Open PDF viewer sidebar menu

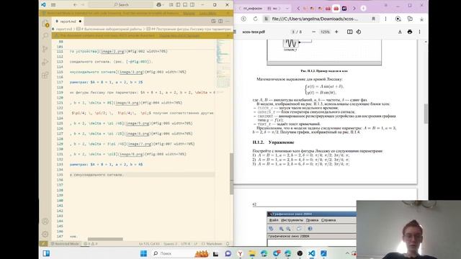pos(236,32)
